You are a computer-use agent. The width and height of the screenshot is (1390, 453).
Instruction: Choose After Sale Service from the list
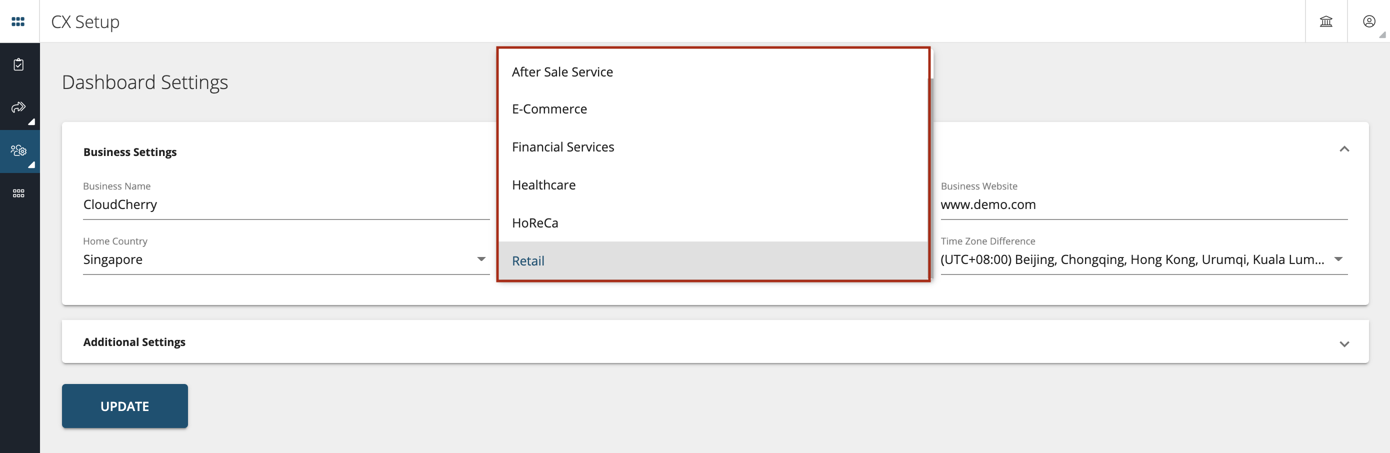coord(712,71)
